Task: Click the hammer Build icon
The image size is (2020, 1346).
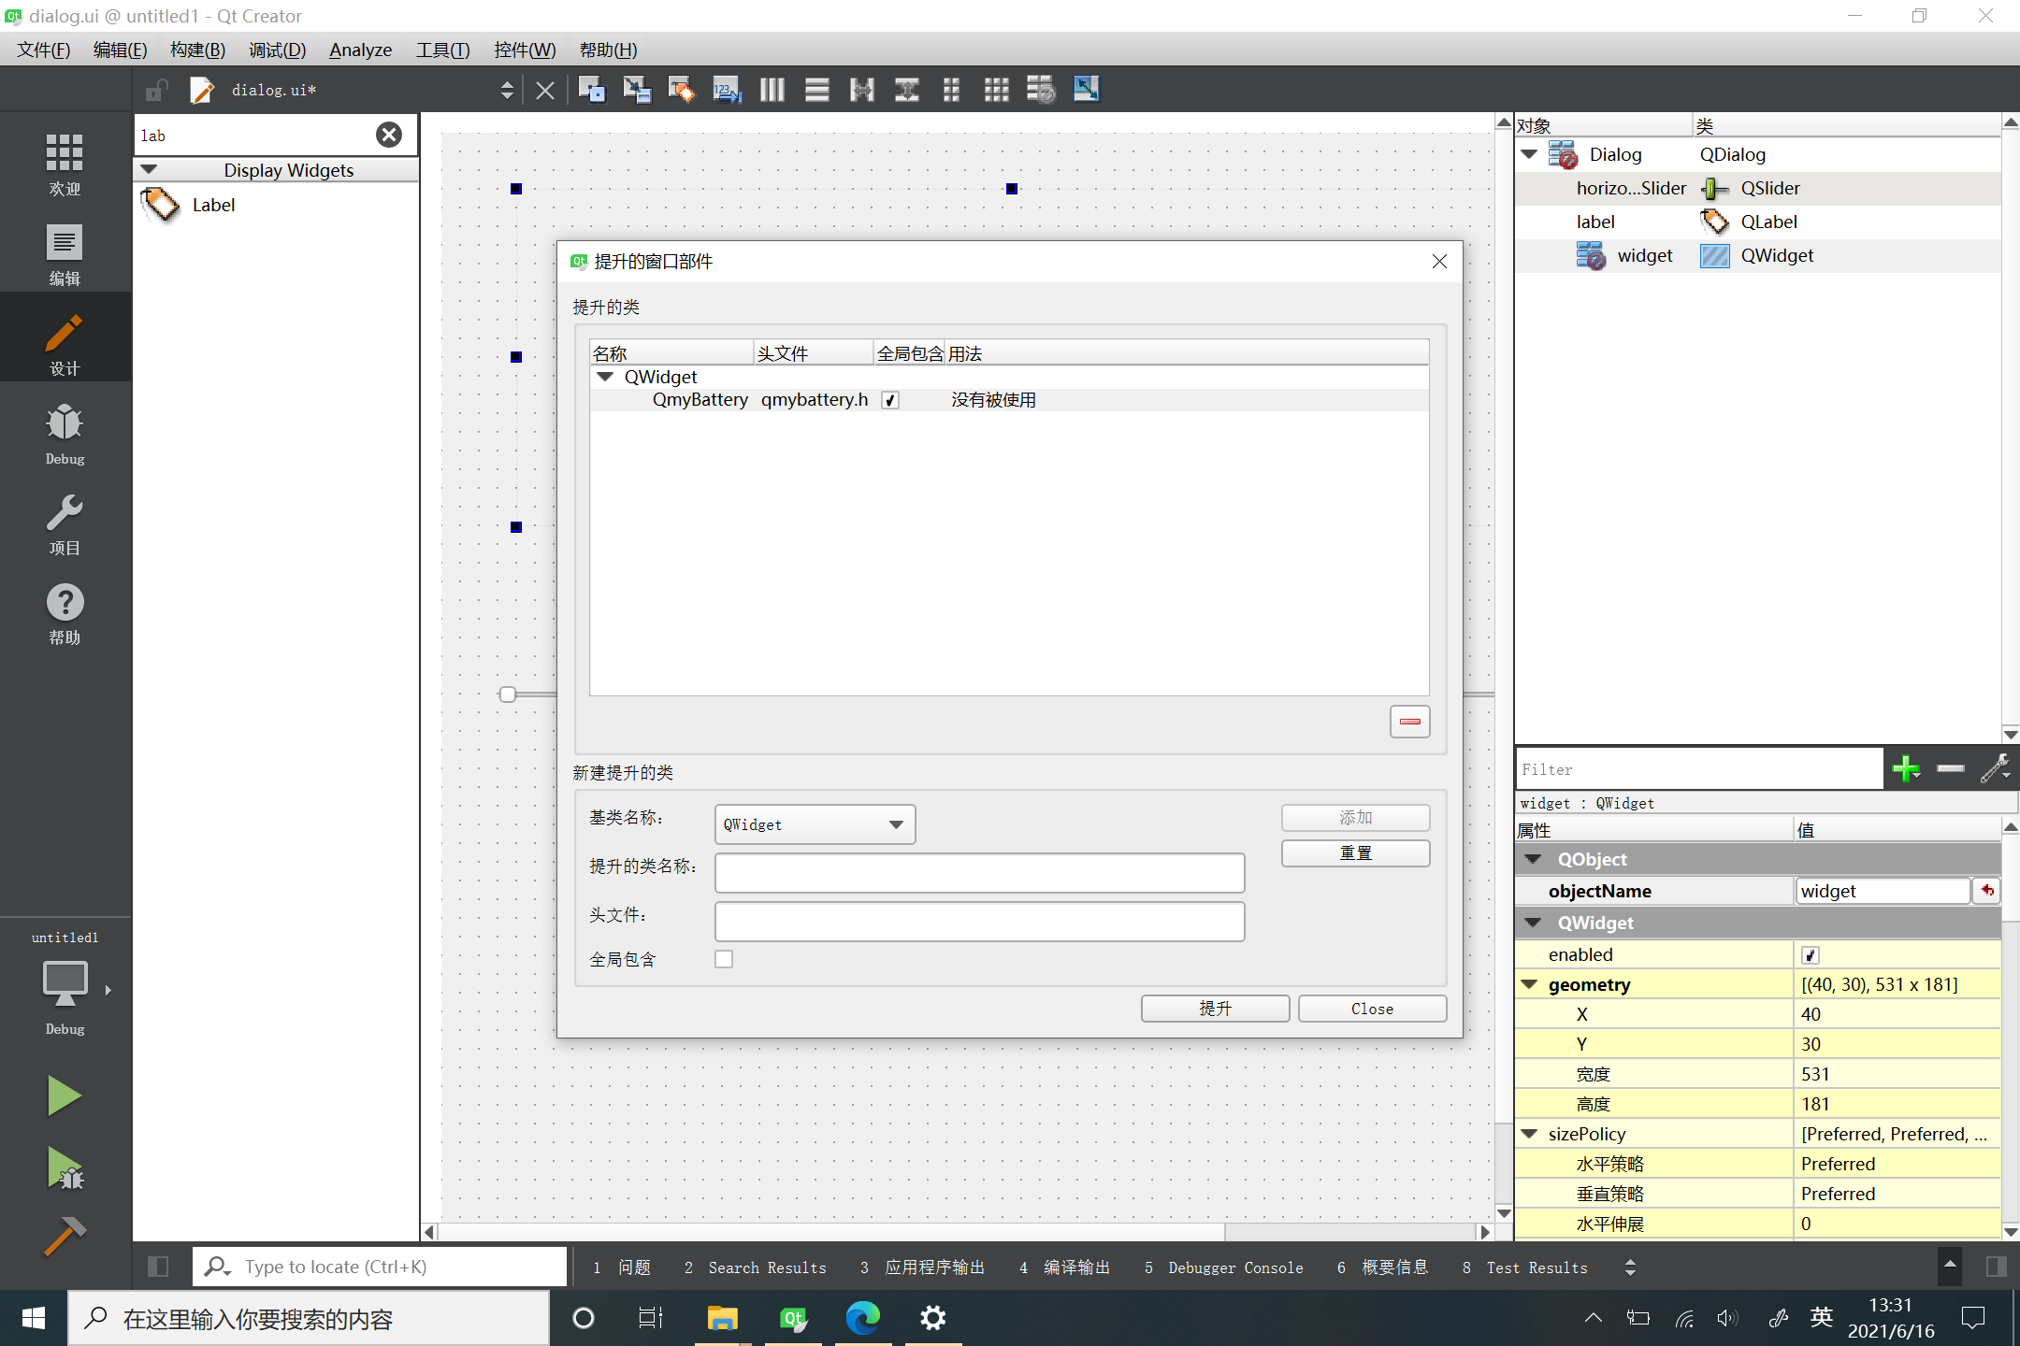Action: pyautogui.click(x=64, y=1236)
